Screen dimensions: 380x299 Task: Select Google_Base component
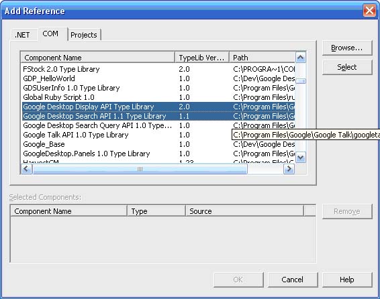158,144
